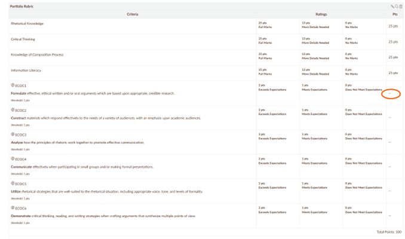The width and height of the screenshot is (405, 239).
Task: Select Does Not Meet Expectations for ECOC5
Action: [363, 188]
